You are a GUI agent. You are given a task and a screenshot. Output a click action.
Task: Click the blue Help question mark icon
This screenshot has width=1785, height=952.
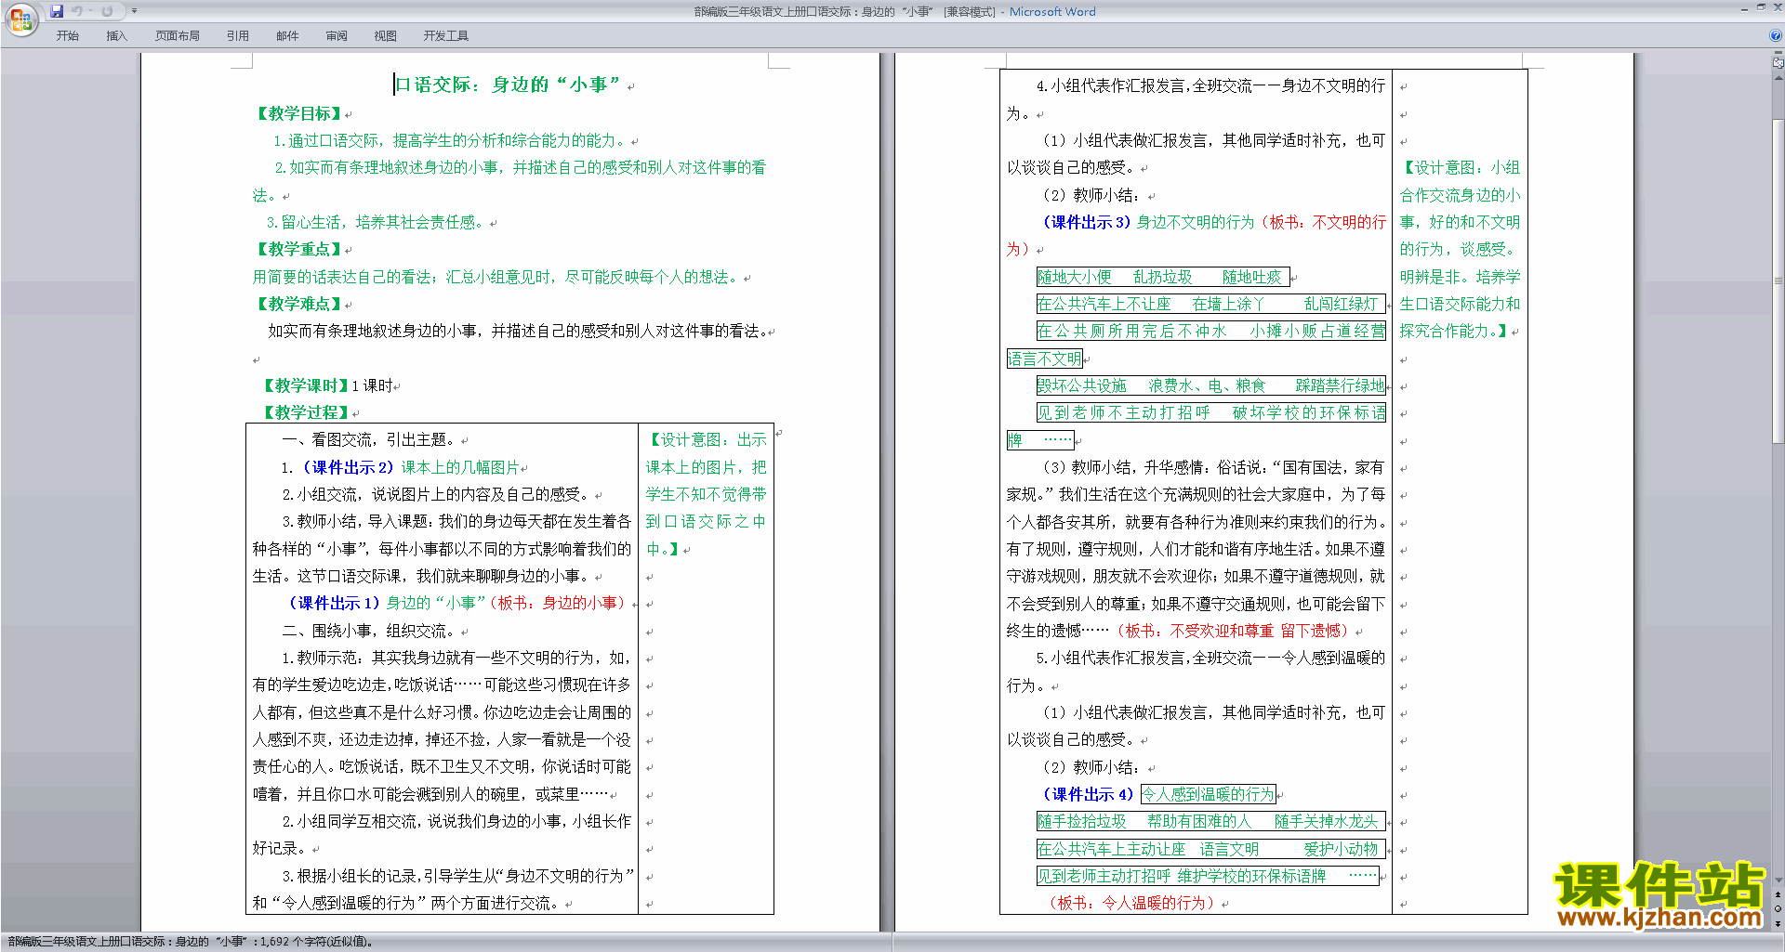[1776, 35]
